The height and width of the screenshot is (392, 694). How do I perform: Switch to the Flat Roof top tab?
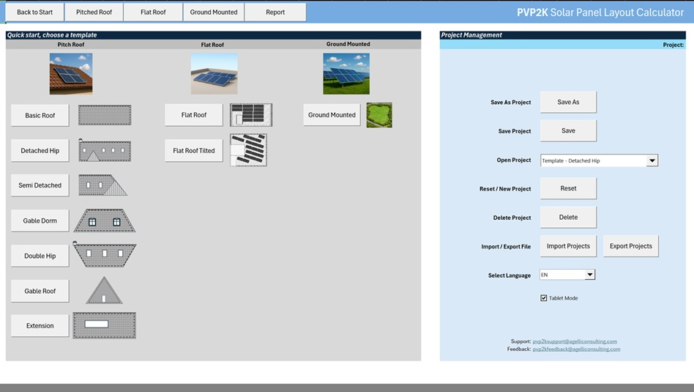153,12
